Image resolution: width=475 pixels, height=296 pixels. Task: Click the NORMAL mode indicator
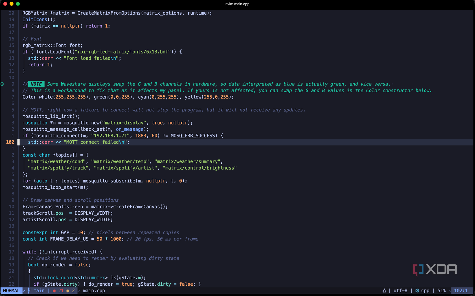click(11, 291)
